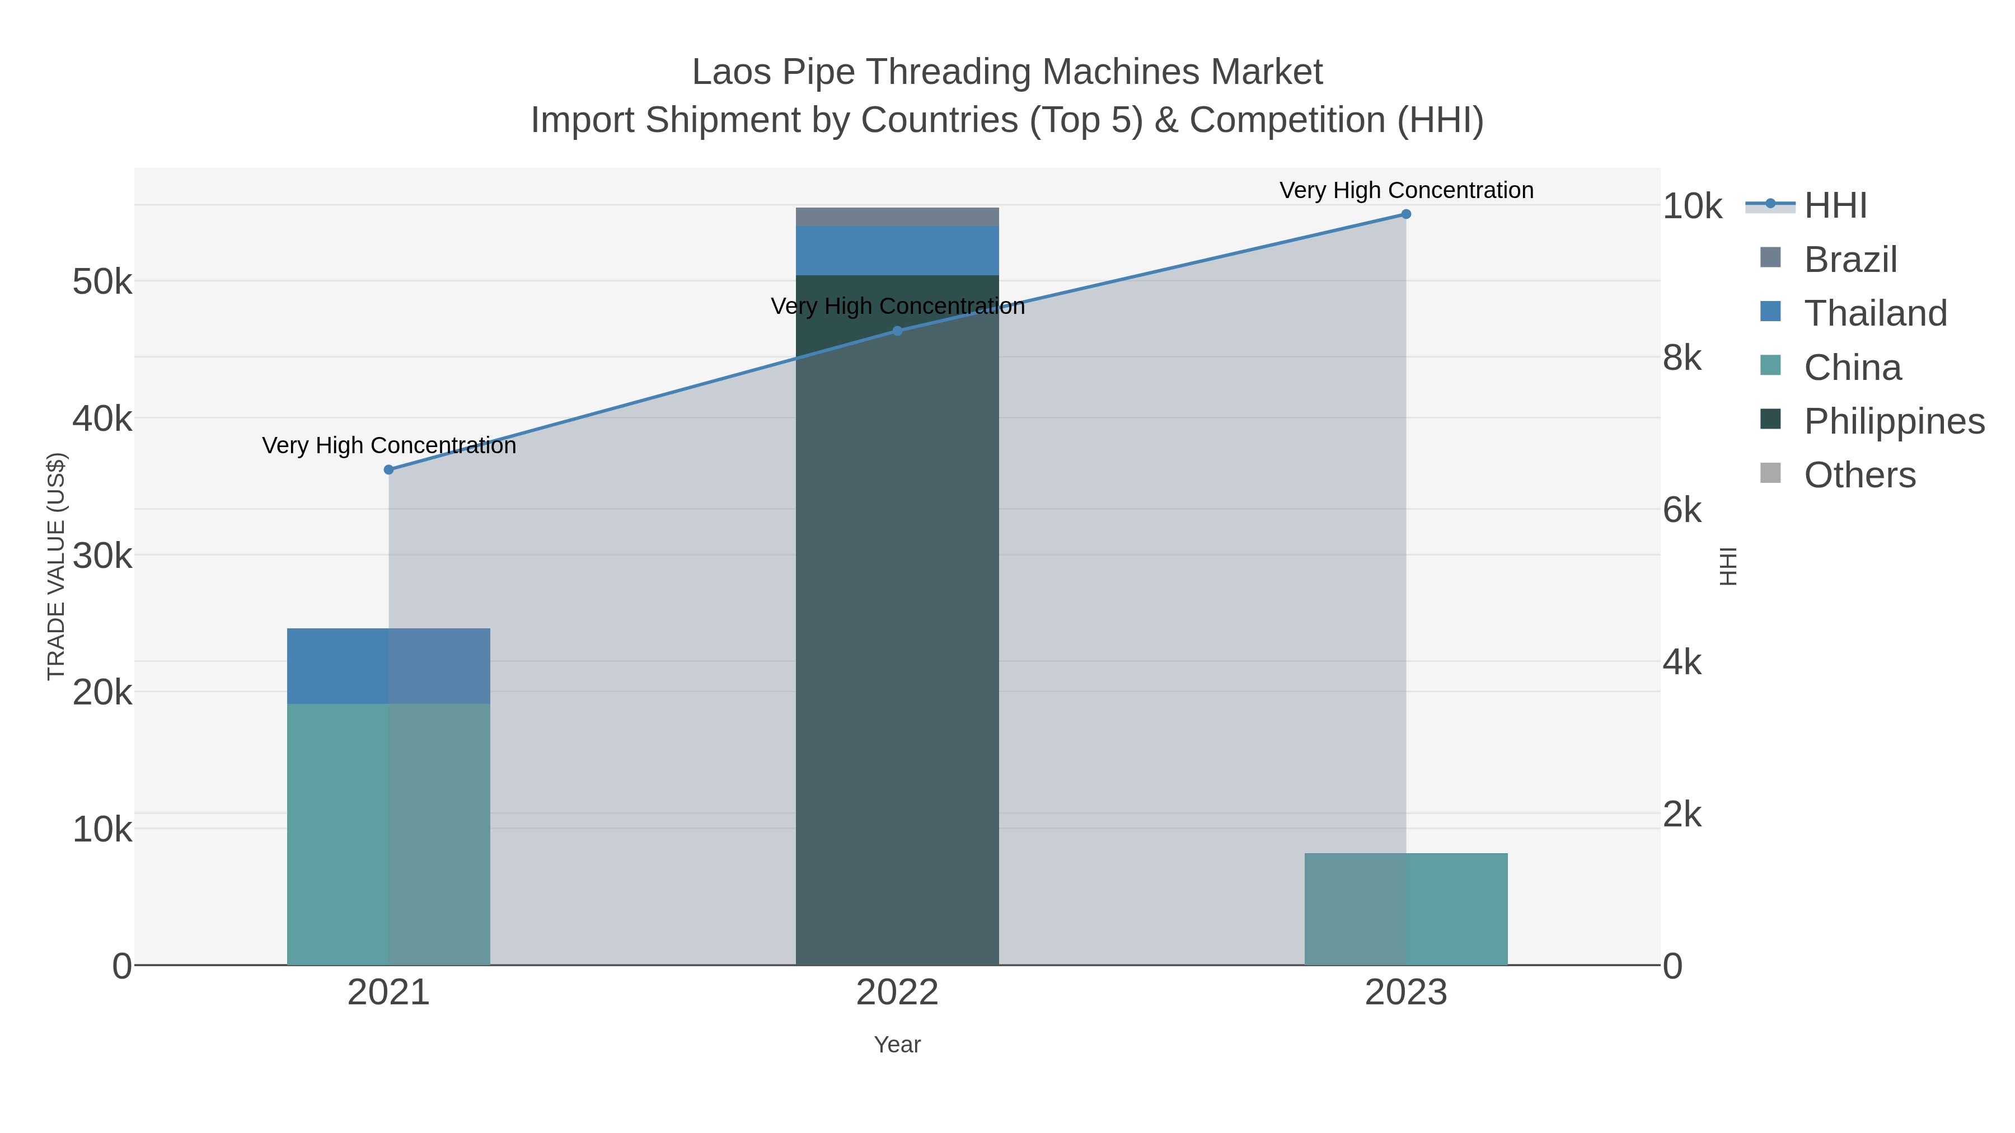This screenshot has width=2015, height=1133.
Task: Click the 20k left axis tick label
Action: [x=102, y=692]
